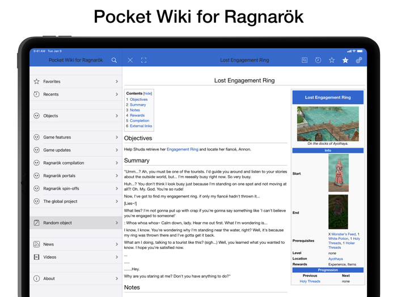Image resolution: width=397 pixels, height=297 pixels.
Task: Click the Random object dice icon
Action: (x=37, y=223)
